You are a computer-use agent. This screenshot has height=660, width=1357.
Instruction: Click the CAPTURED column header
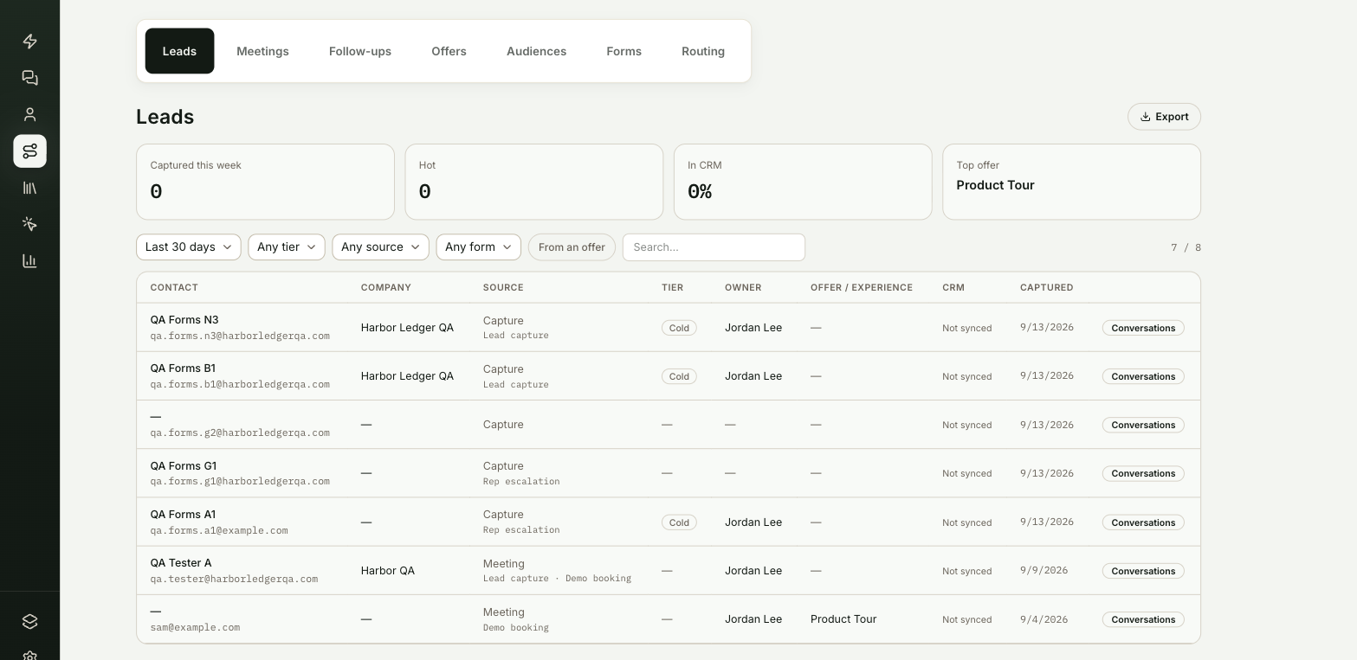1046,287
